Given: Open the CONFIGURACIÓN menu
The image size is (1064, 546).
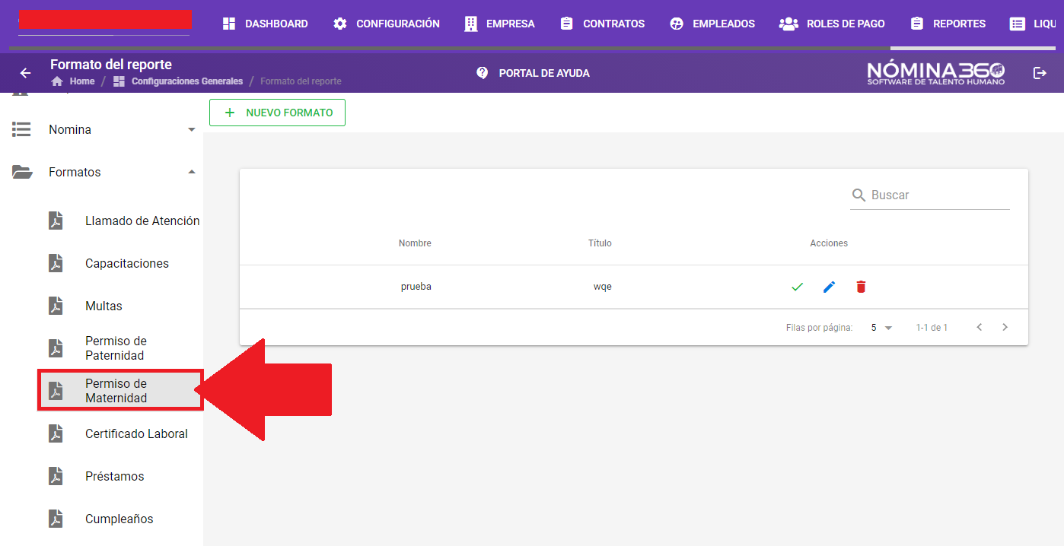Looking at the screenshot, I should coord(387,24).
